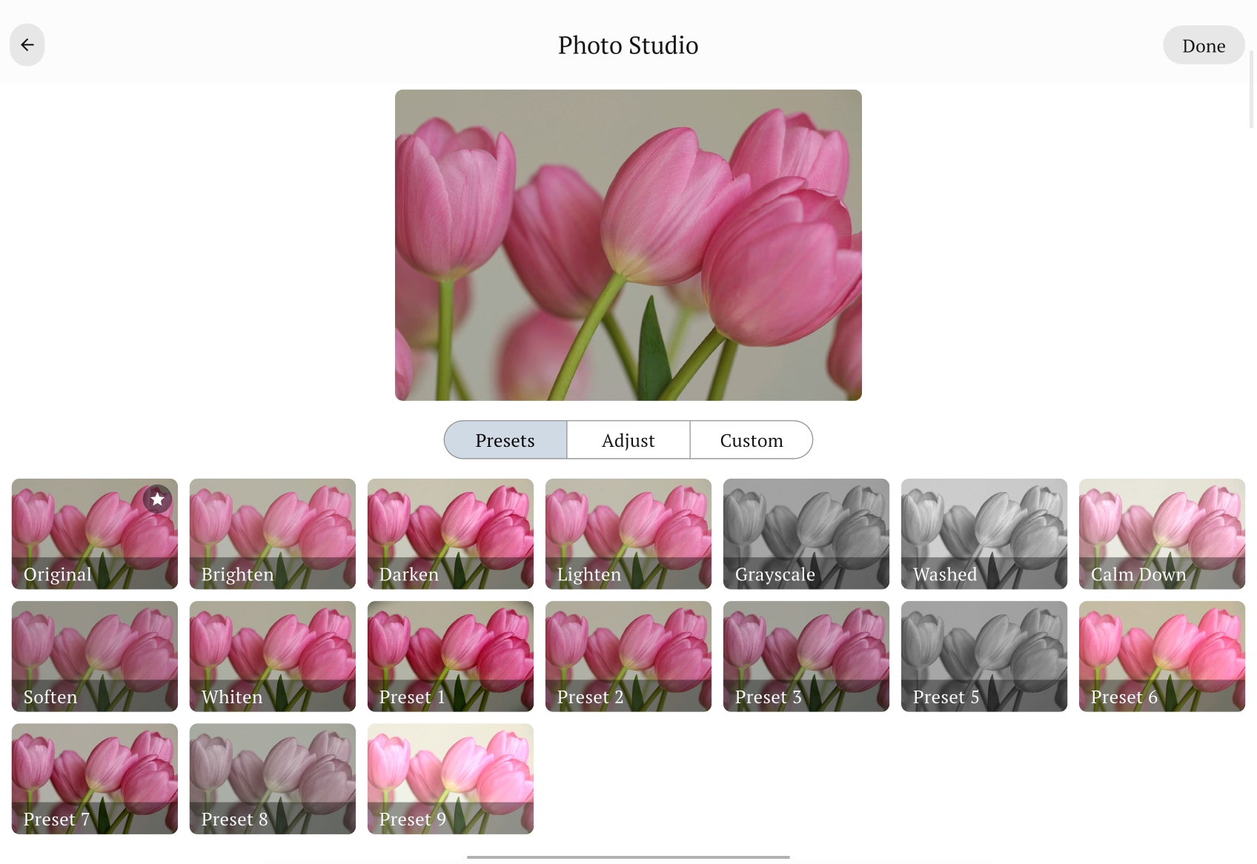Choose the Washed preset
This screenshot has width=1257, height=864.
click(984, 534)
